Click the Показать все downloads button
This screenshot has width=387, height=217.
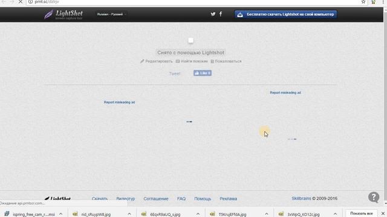pyautogui.click(x=362, y=213)
